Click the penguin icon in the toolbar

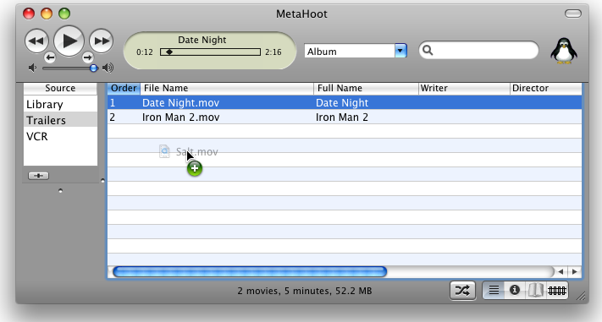coord(564,51)
